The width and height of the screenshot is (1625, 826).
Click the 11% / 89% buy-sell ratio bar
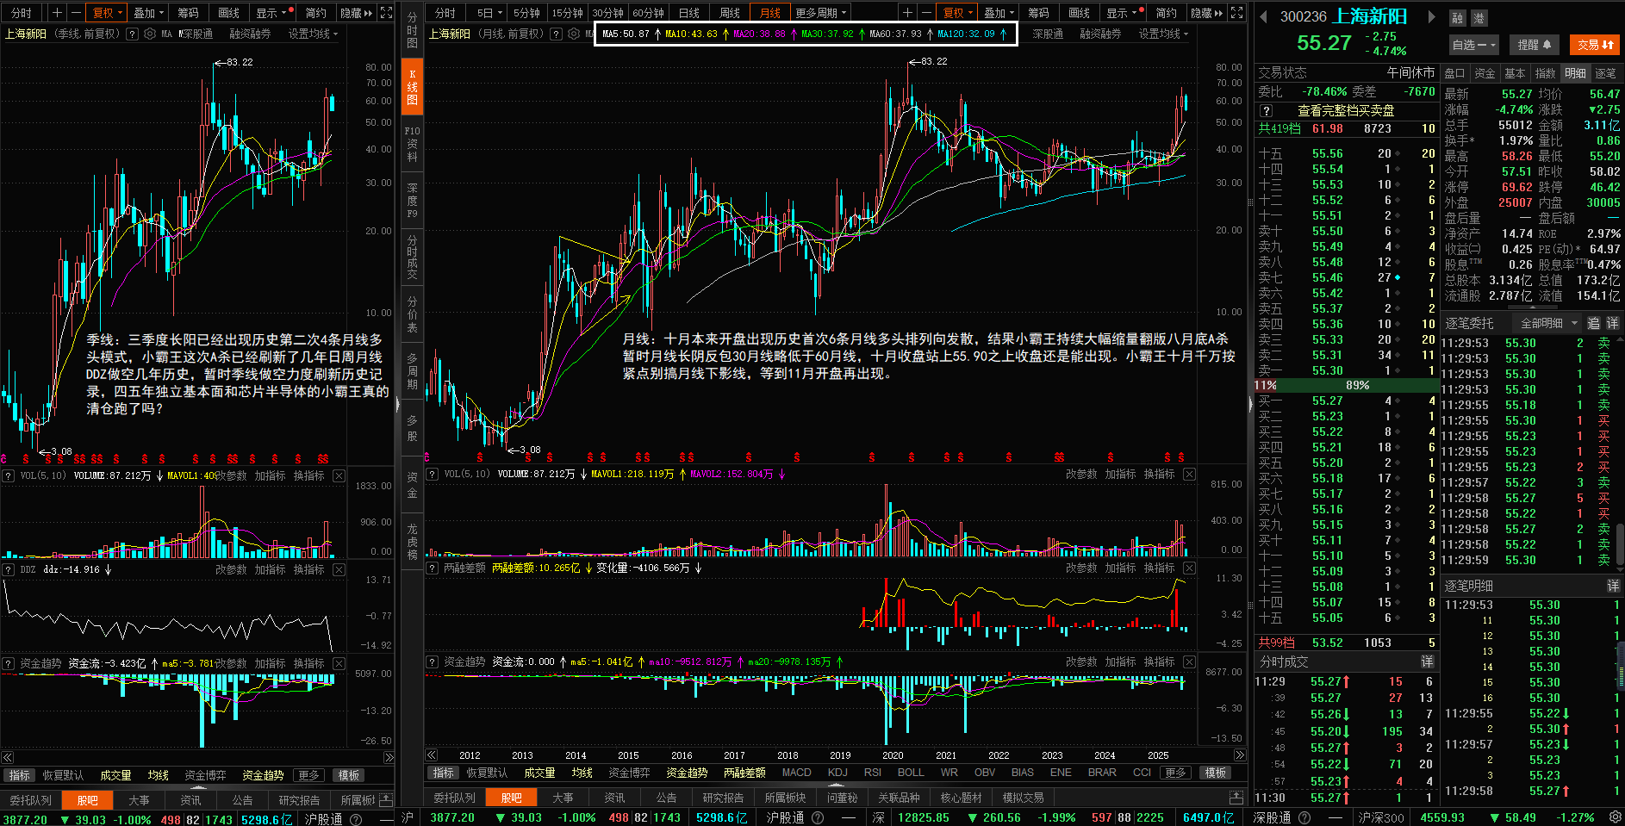1346,385
